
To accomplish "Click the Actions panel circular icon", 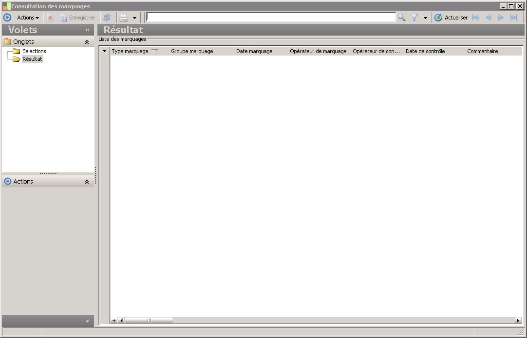I will (x=8, y=182).
